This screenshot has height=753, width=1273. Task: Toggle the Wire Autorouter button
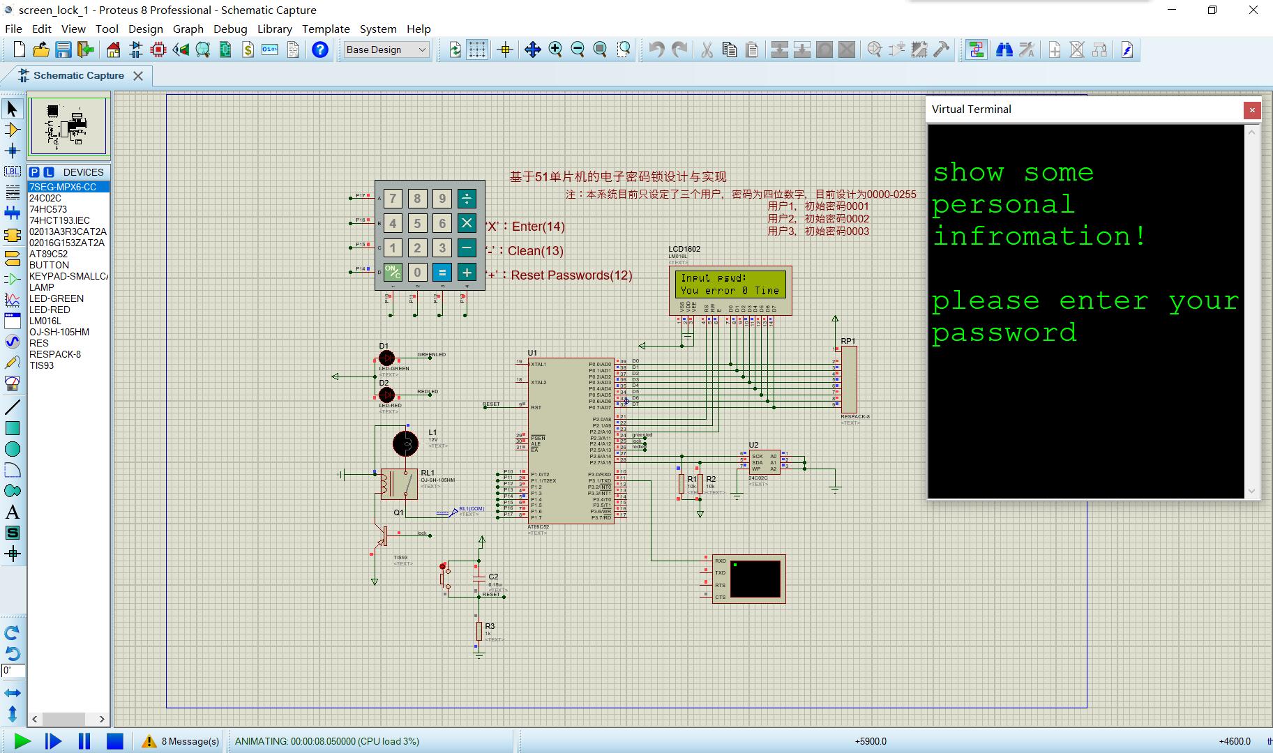(x=977, y=50)
